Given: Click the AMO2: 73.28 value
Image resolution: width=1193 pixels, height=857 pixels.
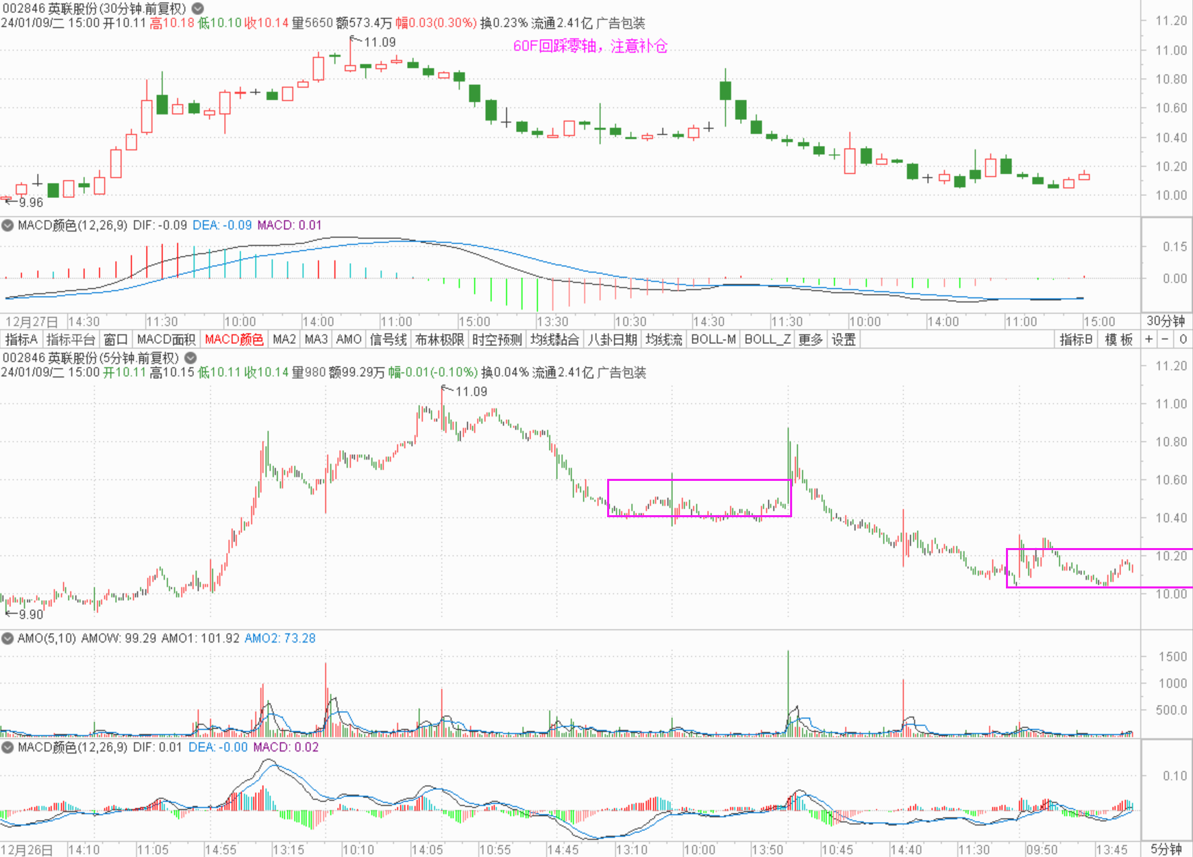Looking at the screenshot, I should 280,638.
